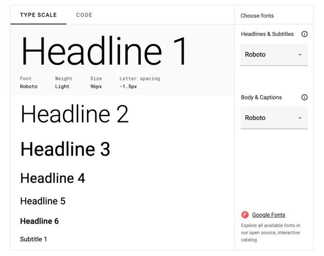Click the Body & Captions label

pyautogui.click(x=261, y=97)
